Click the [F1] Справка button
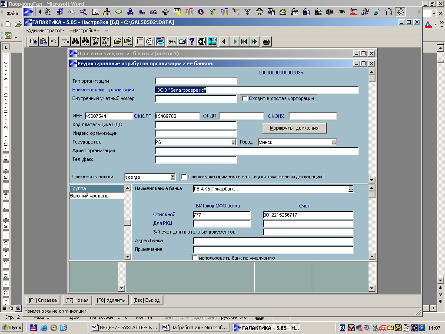Viewport: 445px width, 334px height. pos(43,300)
